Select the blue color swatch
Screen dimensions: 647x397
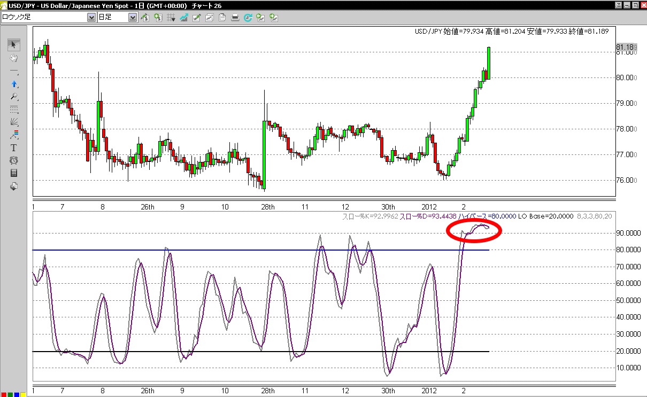17,394
